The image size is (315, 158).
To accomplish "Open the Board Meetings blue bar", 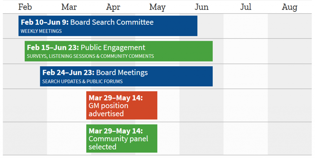I will coord(126,76).
